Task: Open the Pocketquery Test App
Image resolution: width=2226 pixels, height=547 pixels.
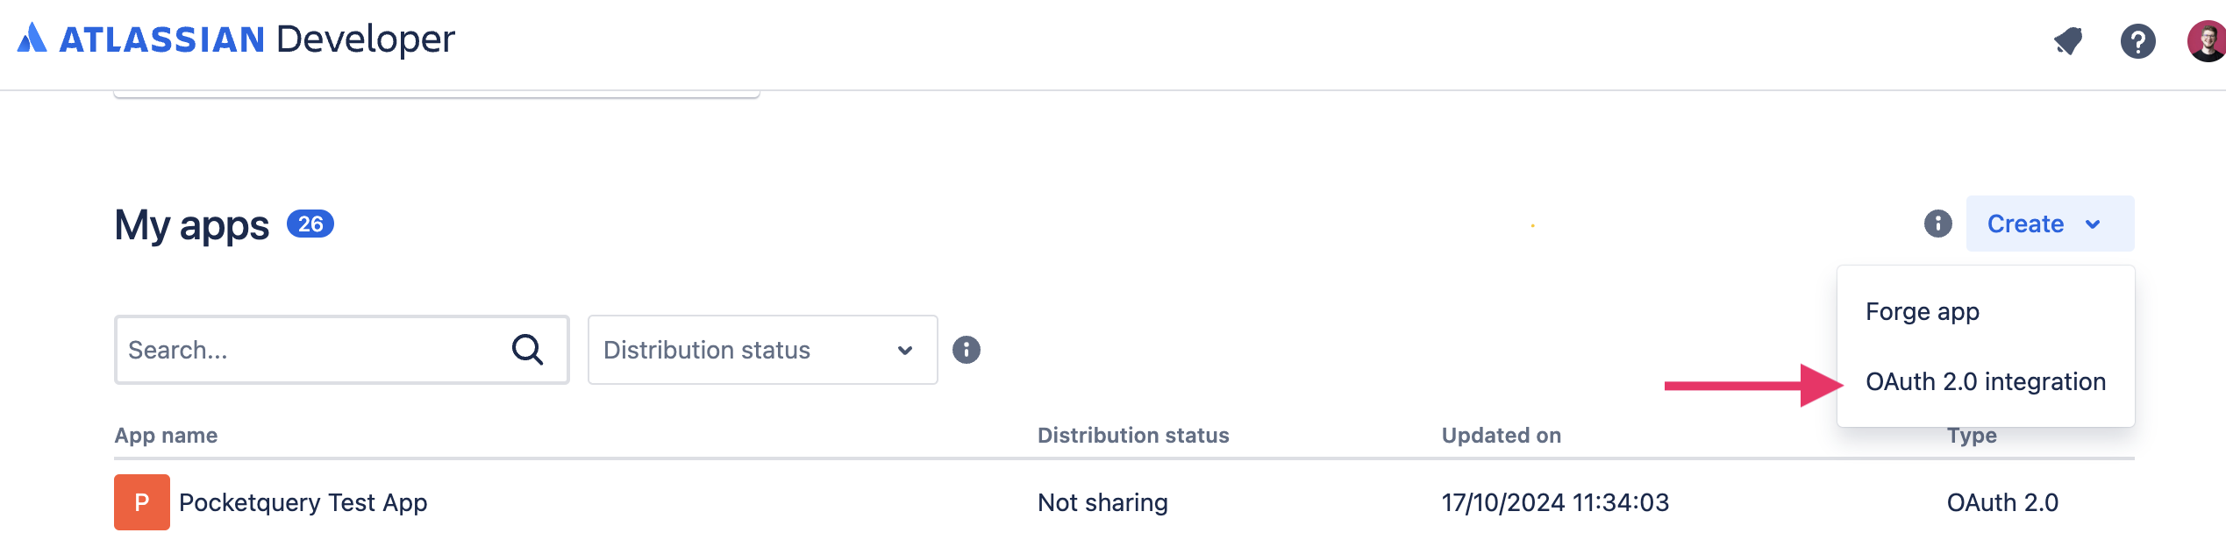Action: point(303,501)
